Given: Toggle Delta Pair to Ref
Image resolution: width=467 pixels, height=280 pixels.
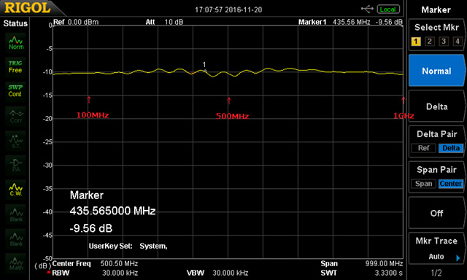Looking at the screenshot, I should click(x=423, y=148).
